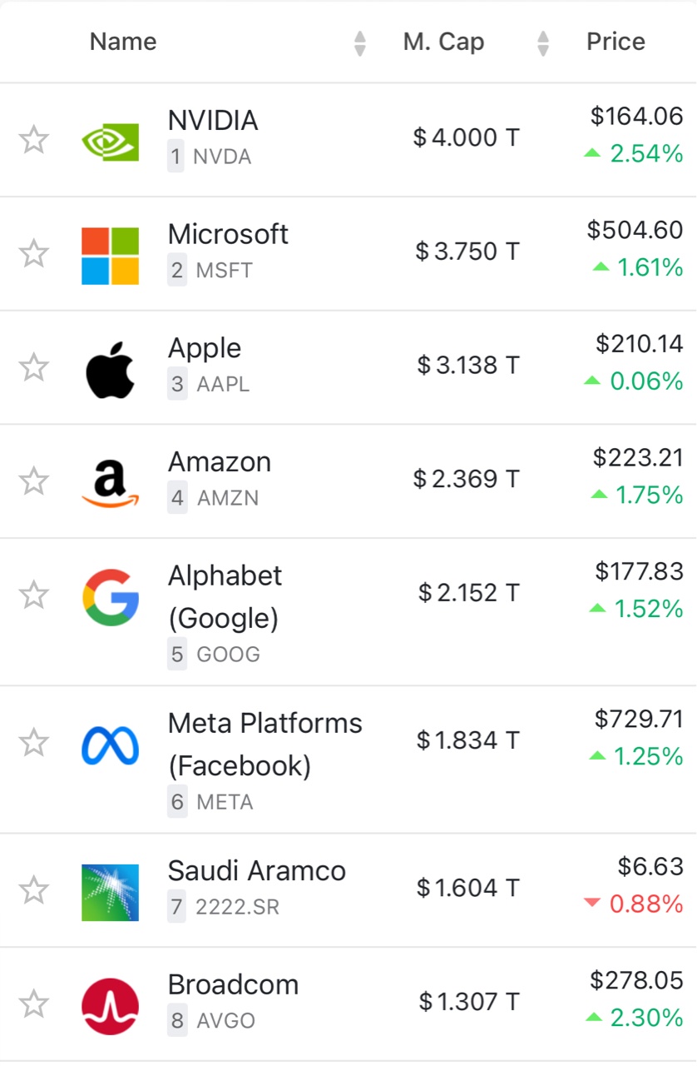Open the Meta infinity logo
This screenshot has height=1066, width=697.
(110, 745)
